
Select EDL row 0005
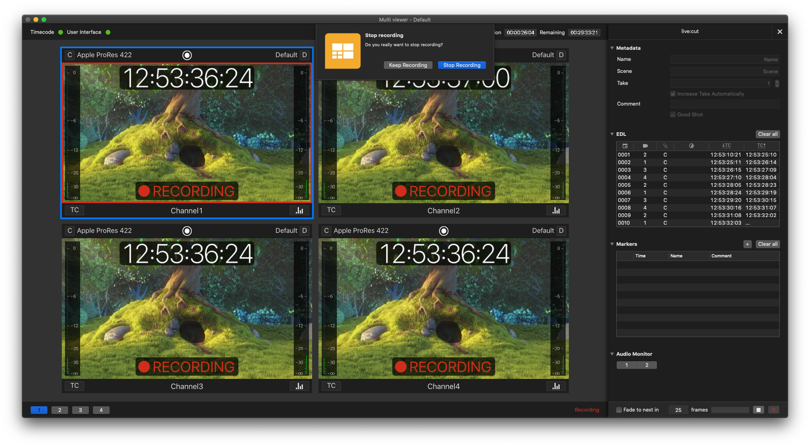(698, 185)
